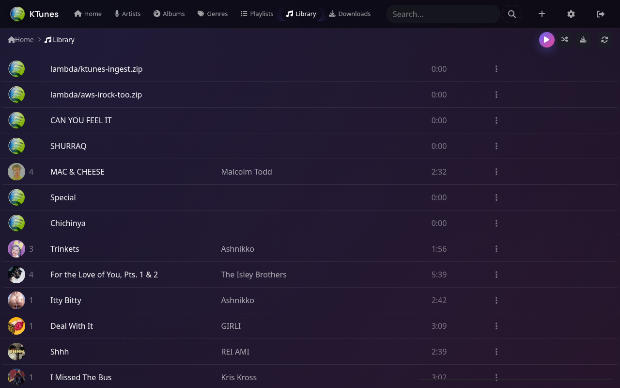Open options menu for Shhh
The width and height of the screenshot is (620, 388).
[x=496, y=352]
